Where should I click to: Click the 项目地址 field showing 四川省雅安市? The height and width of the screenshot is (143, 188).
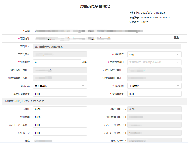(x=107, y=46)
